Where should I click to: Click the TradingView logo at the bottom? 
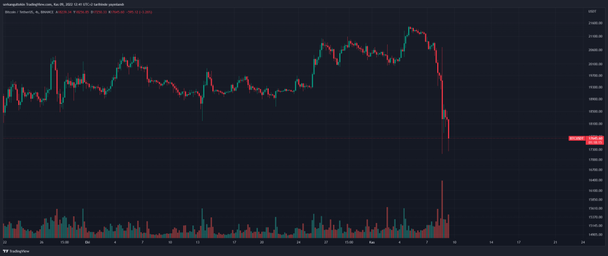16,251
